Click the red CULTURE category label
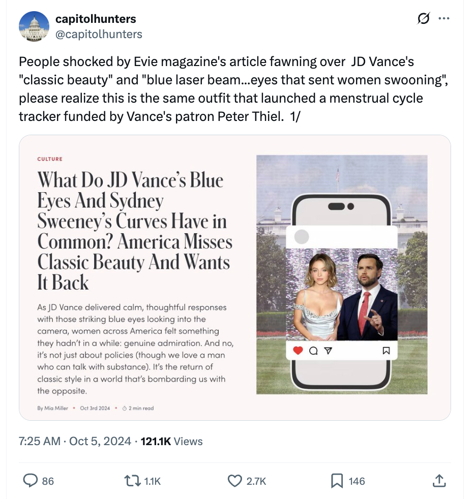Image resolution: width=475 pixels, height=499 pixels. (x=50, y=159)
